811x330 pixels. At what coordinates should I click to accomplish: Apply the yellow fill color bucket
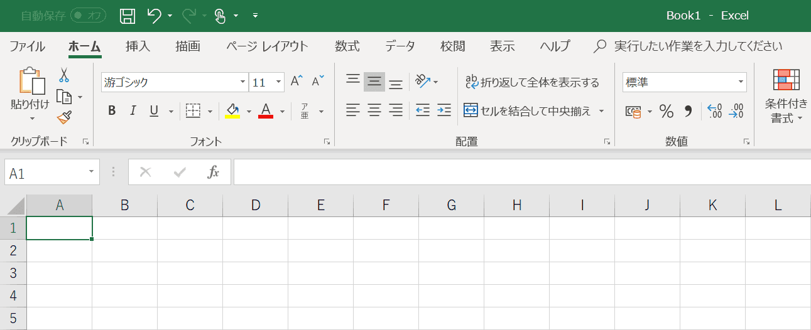coord(232,111)
